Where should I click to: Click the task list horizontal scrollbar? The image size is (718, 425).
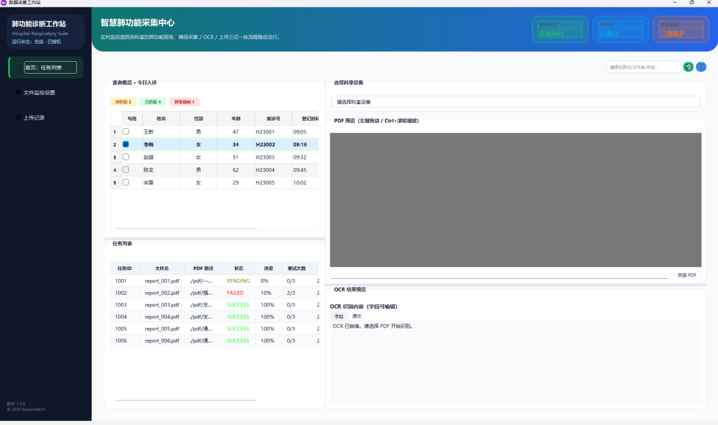pyautogui.click(x=186, y=400)
